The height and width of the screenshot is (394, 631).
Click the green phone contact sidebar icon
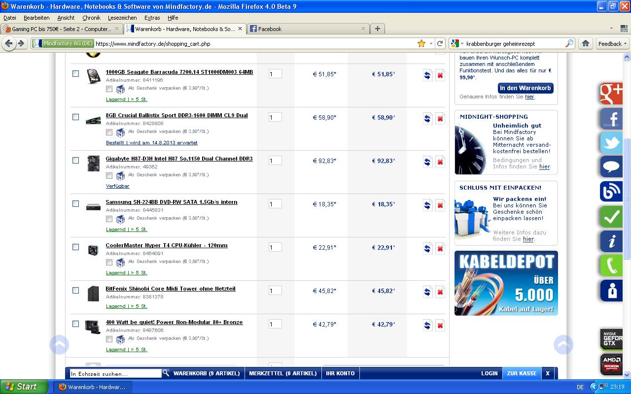611,265
